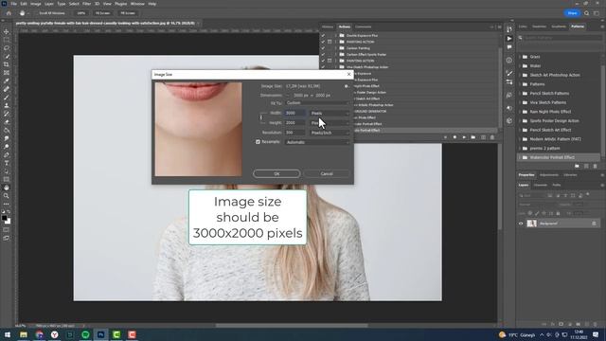The image size is (606, 341).
Task: Play the selected action
Action: tap(464, 137)
